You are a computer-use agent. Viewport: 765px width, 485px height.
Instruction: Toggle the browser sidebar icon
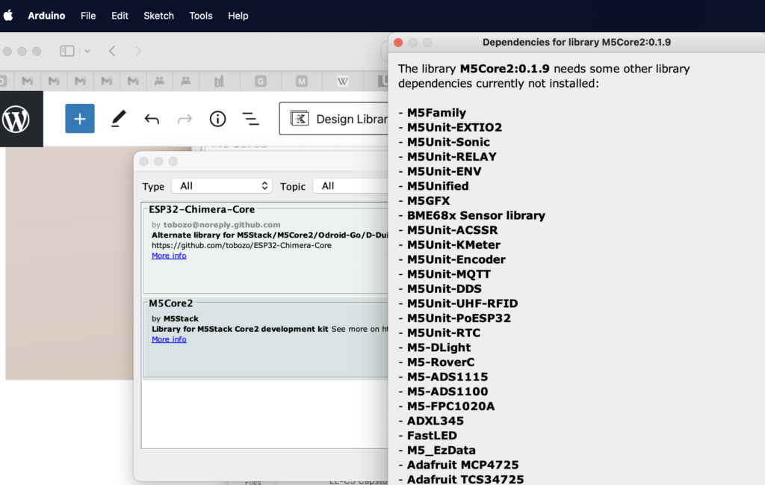(66, 52)
